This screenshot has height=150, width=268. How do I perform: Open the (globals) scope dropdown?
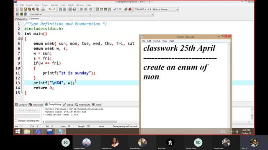tap(90, 14)
